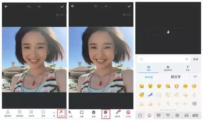Tap the backspace delete key
203x121 pixels.
194,104
